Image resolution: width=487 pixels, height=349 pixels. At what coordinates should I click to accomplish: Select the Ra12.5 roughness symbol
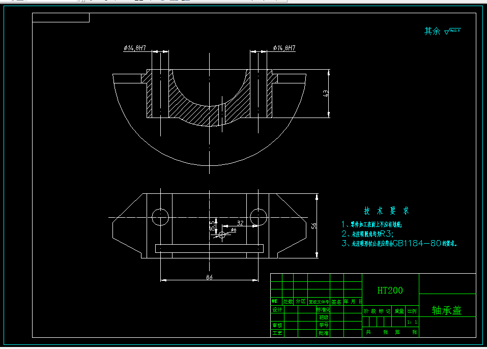point(452,31)
